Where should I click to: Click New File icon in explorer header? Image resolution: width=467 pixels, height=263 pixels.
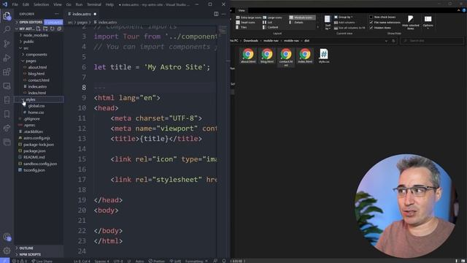click(x=39, y=28)
